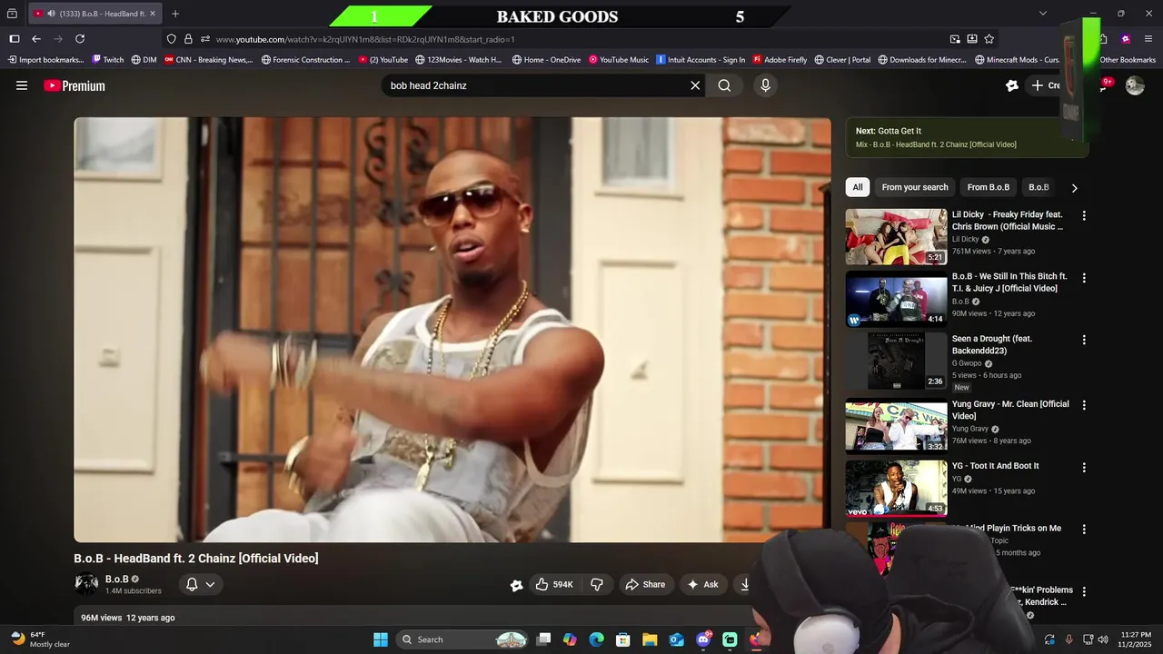Play YG - Toot It And Boot It title
The image size is (1163, 654).
[995, 466]
